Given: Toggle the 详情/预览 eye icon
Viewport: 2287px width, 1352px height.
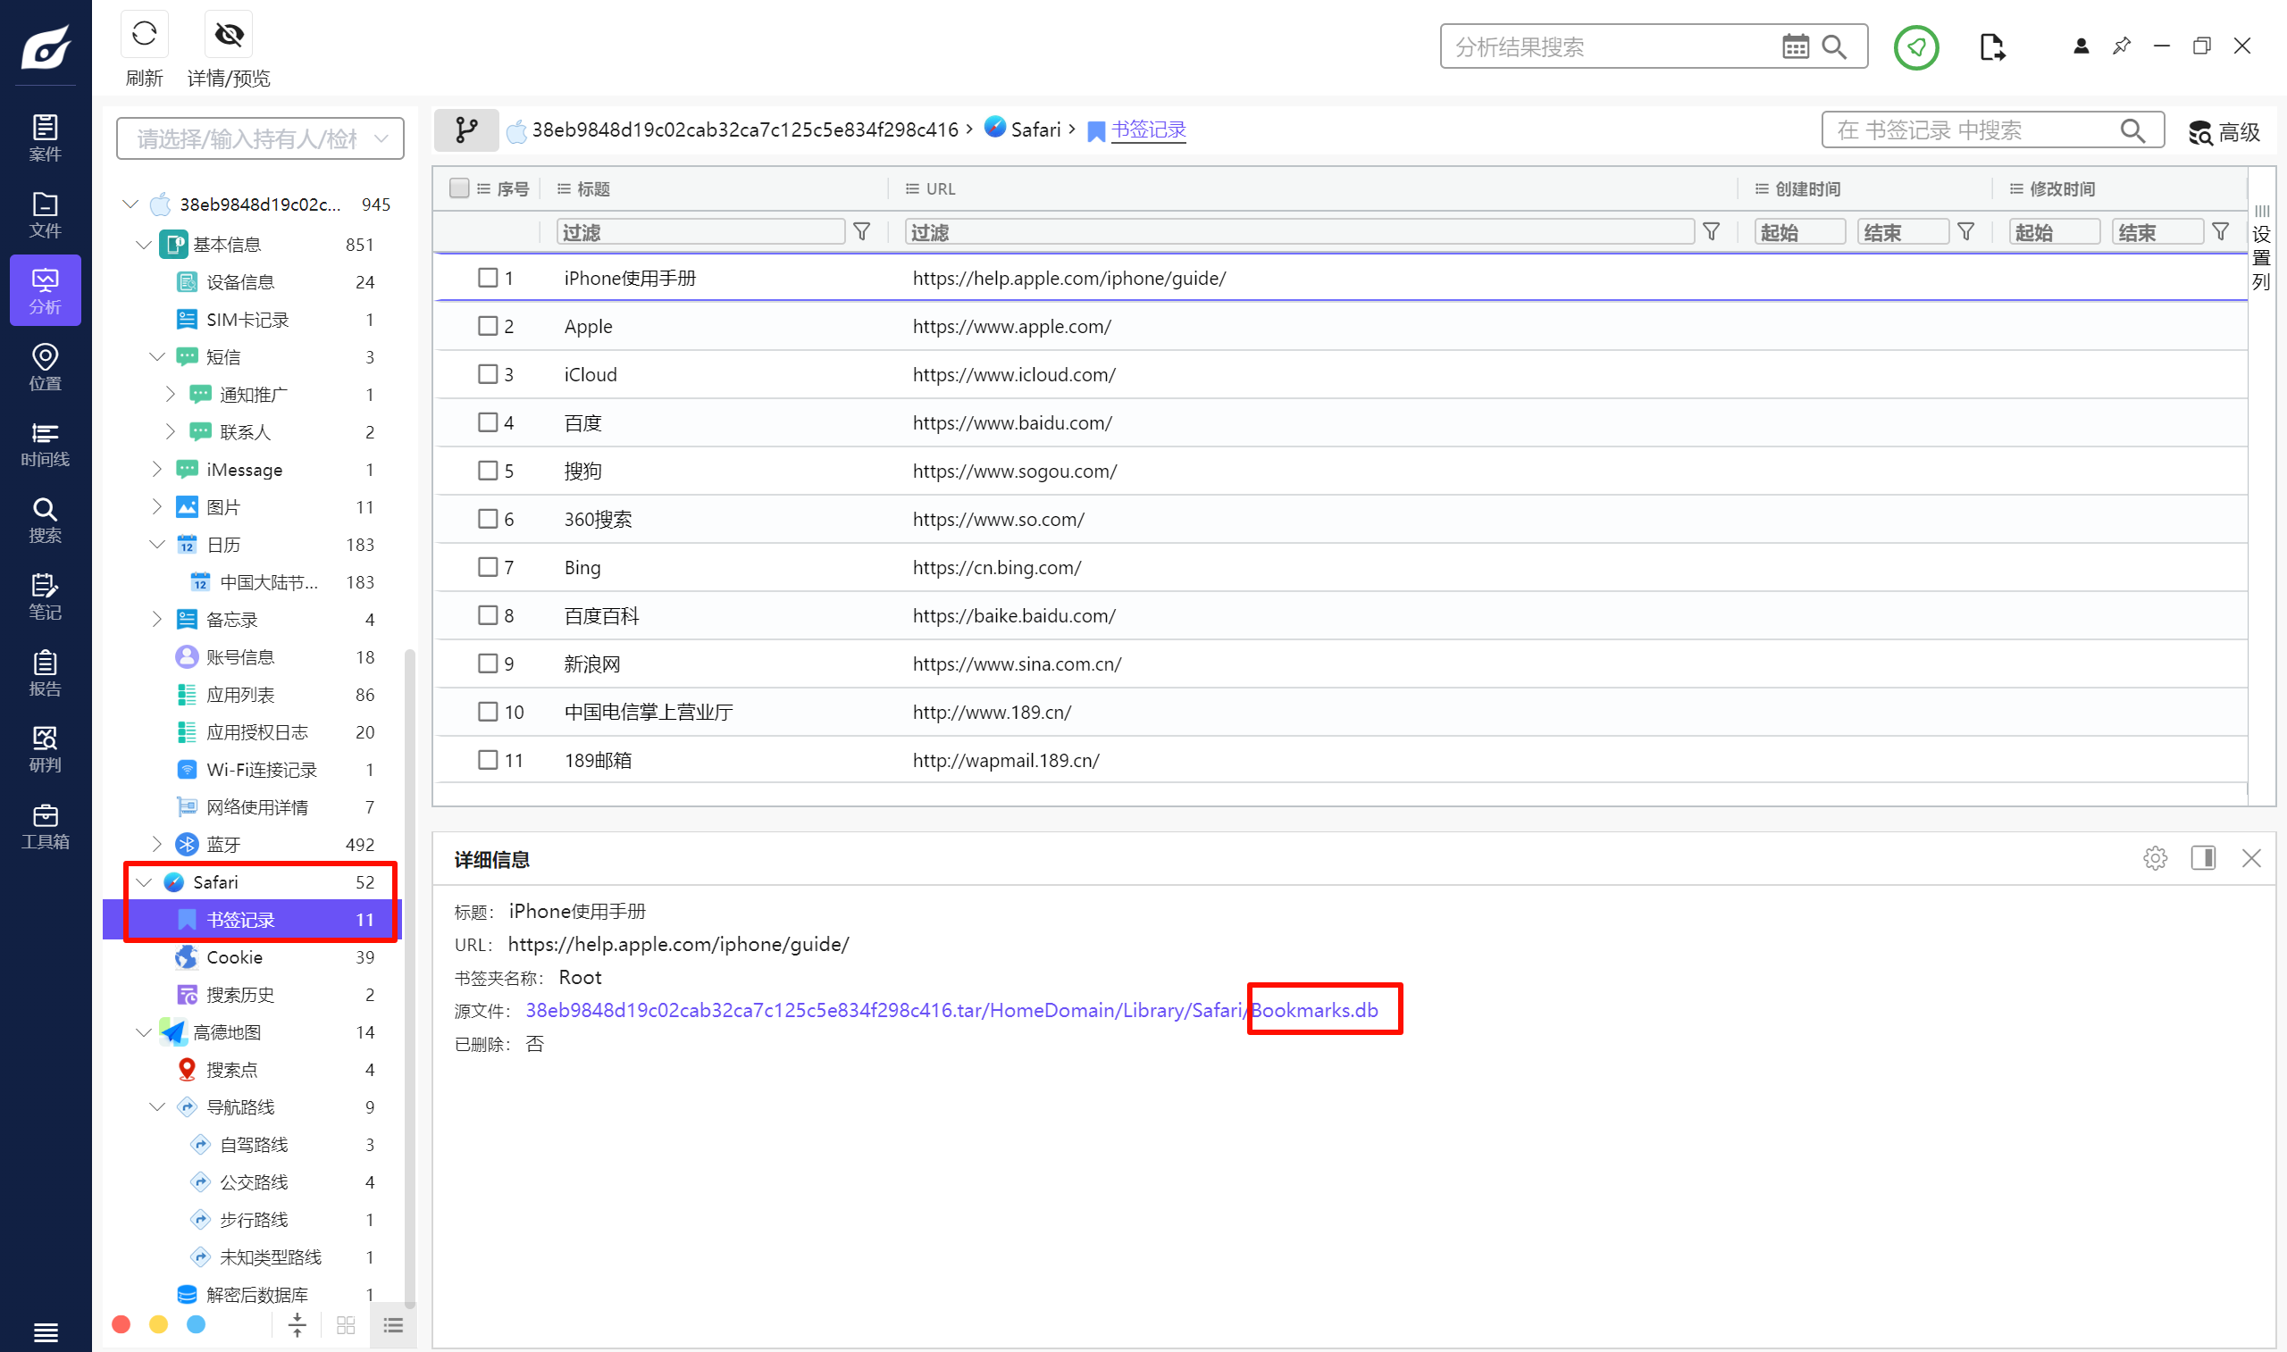Looking at the screenshot, I should pyautogui.click(x=229, y=35).
